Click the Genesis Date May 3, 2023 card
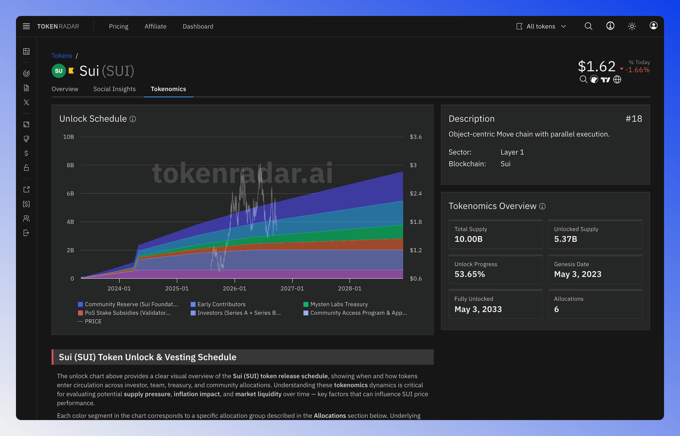This screenshot has width=680, height=436. (595, 269)
